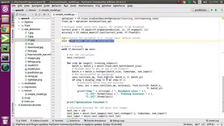Viewport: 224px width, 126px height.
Task: Collapse the speech root folder
Action: [x=16, y=19]
